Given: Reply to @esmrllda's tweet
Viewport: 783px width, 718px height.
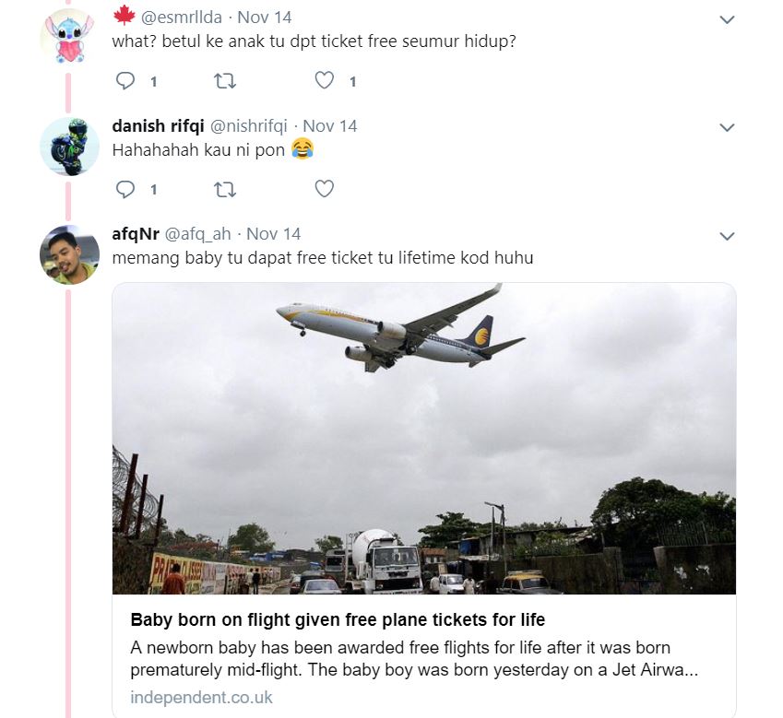Looking at the screenshot, I should (x=125, y=81).
